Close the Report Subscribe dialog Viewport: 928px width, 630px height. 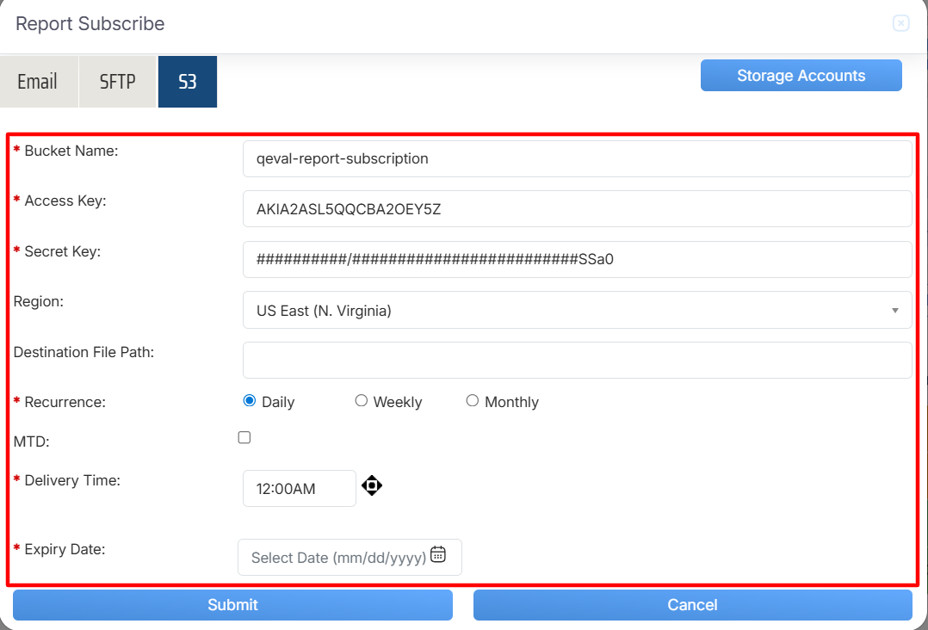pyautogui.click(x=900, y=23)
